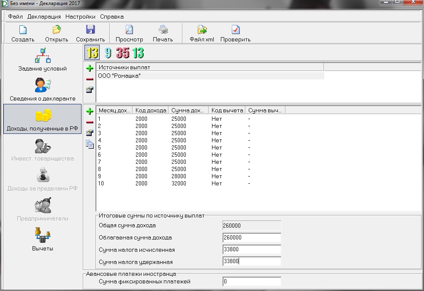Add new payment source with green plus
This screenshot has height=291, width=424.
90,68
